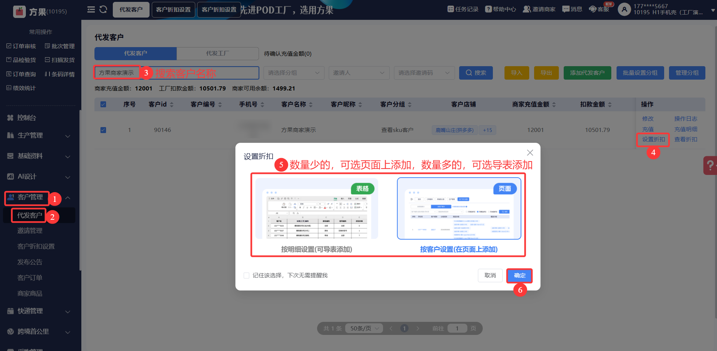Click the refresh icon in top bar
Image resolution: width=717 pixels, height=351 pixels.
(103, 10)
